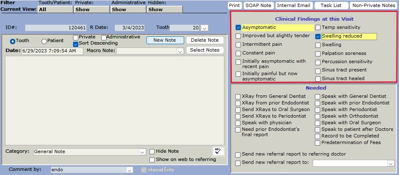Open the Tooth number dropdown
This screenshot has height=175, width=399.
204,28
